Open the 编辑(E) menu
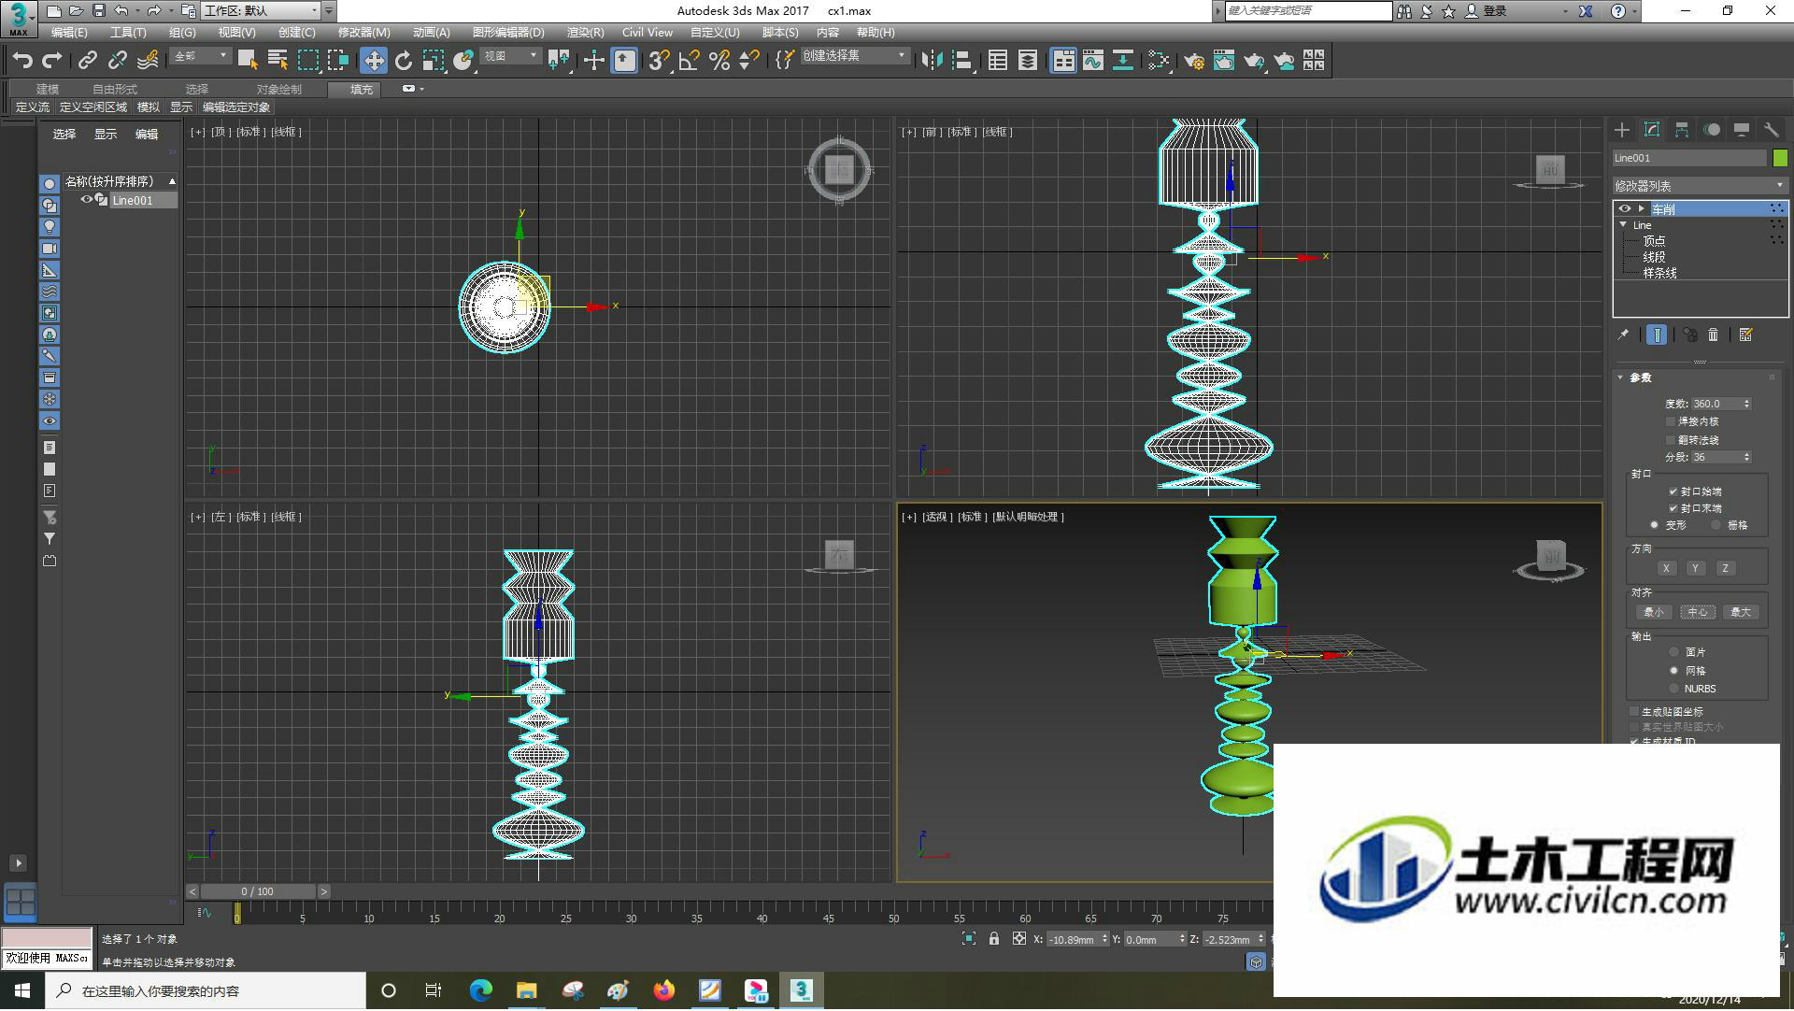 [x=69, y=33]
